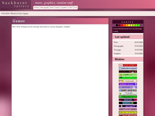Click the Last updated: heading
155x116 pixels.
tap(122, 37)
